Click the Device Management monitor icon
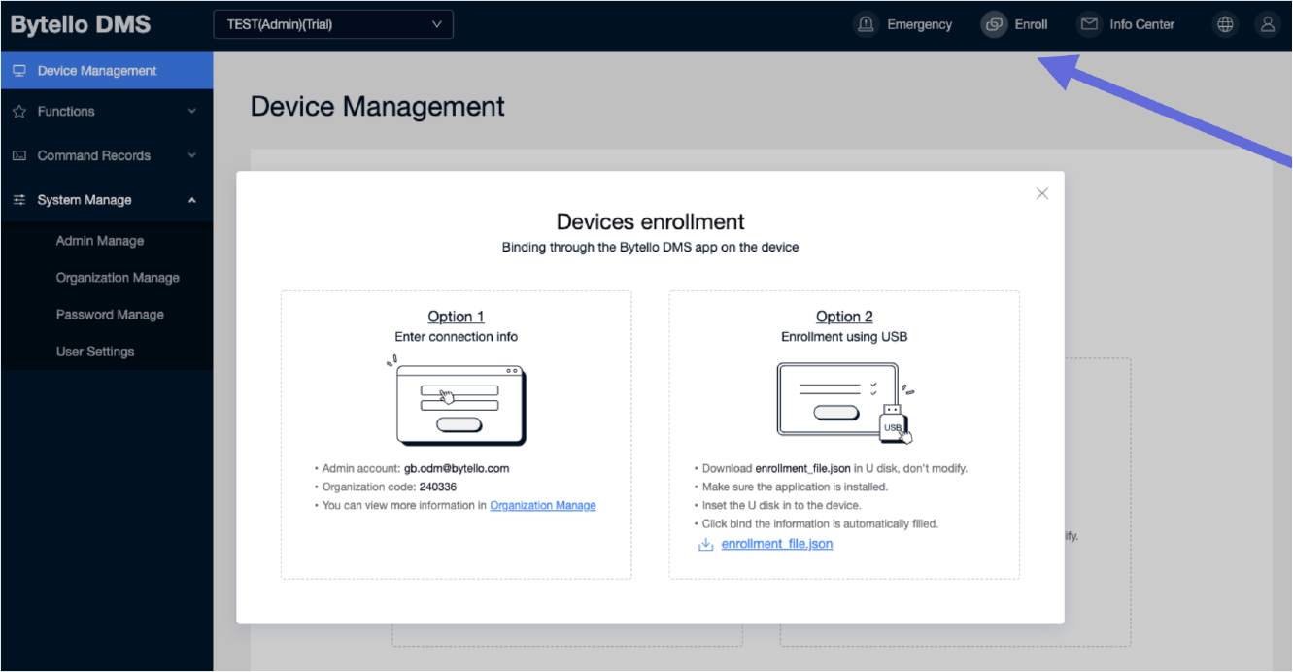The width and height of the screenshot is (1293, 672). point(19,71)
